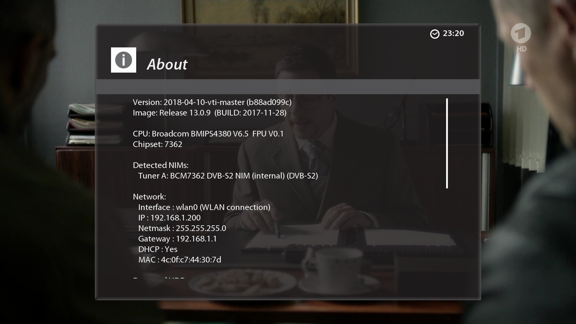Select the Image Release 13.0.9 line

(x=210, y=113)
